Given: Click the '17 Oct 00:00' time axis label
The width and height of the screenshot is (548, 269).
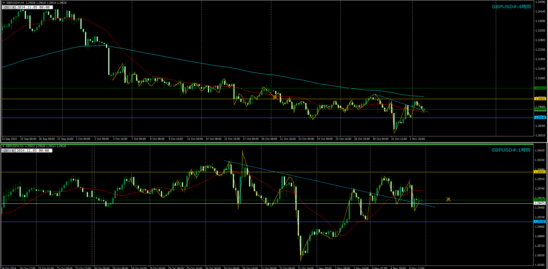Looking at the screenshot, I should [251, 139].
